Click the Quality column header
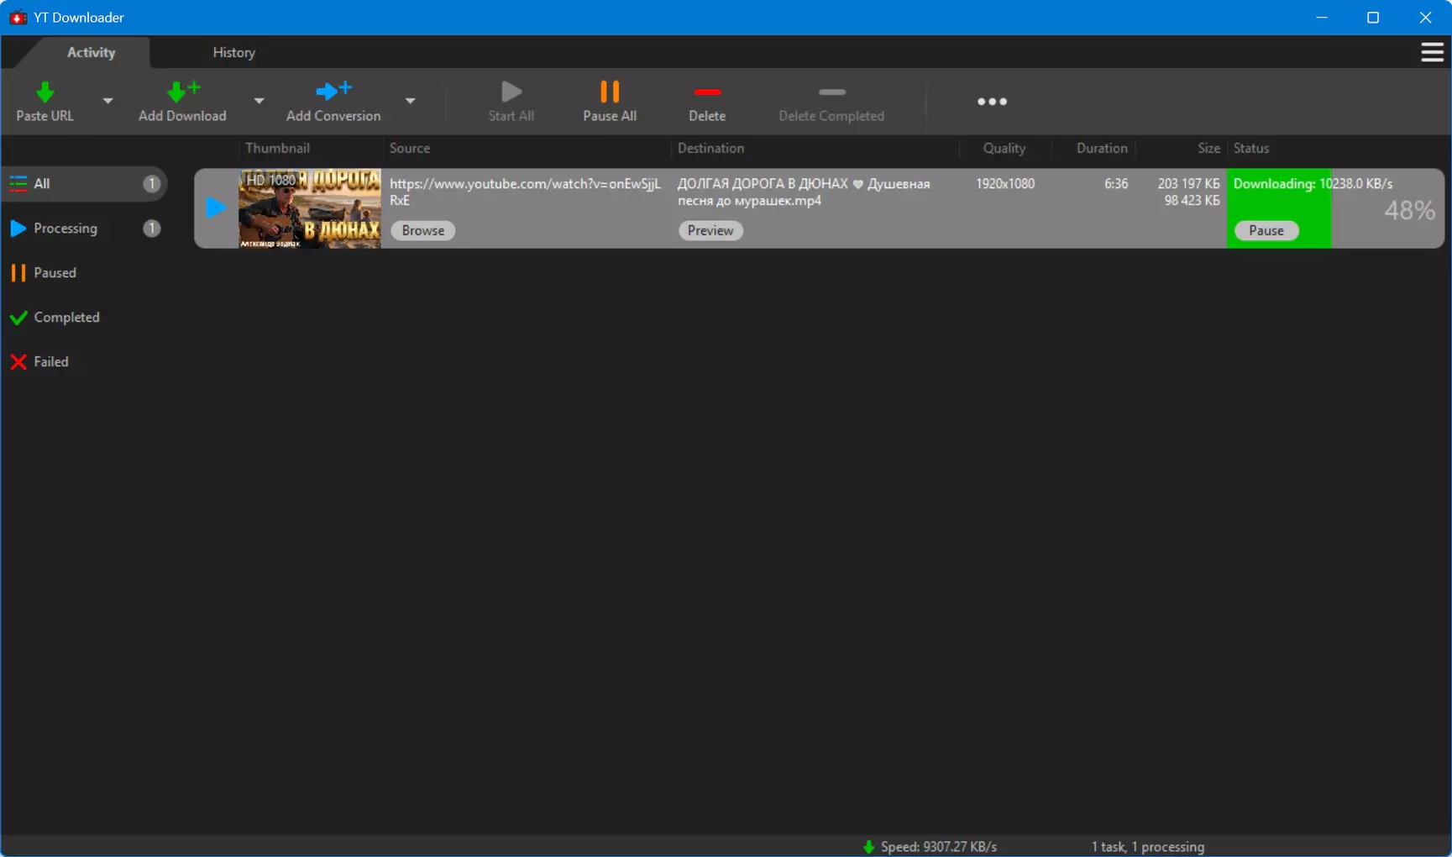Screen dimensions: 1452x857 point(1004,148)
